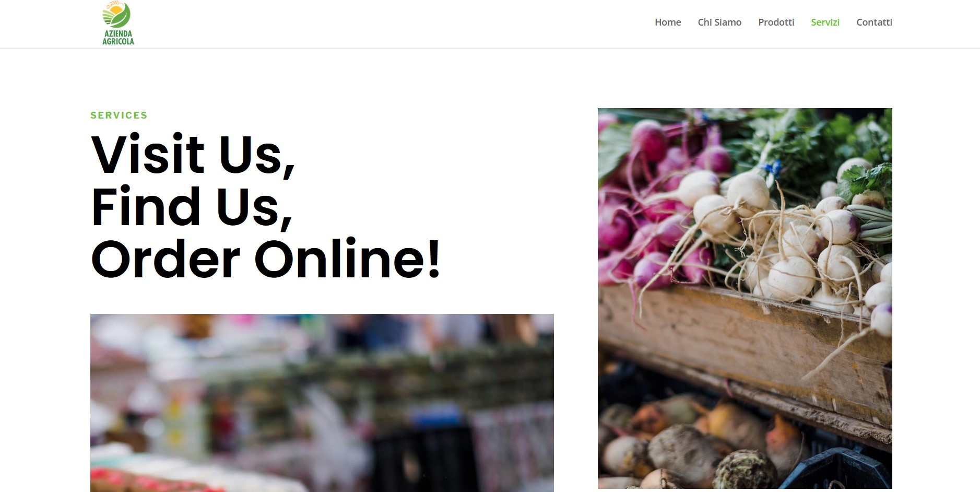Select the highlighted Servizi menu item

point(825,22)
